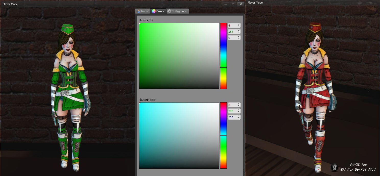Click the "Physgun color" label
380x176 pixels.
click(147, 100)
